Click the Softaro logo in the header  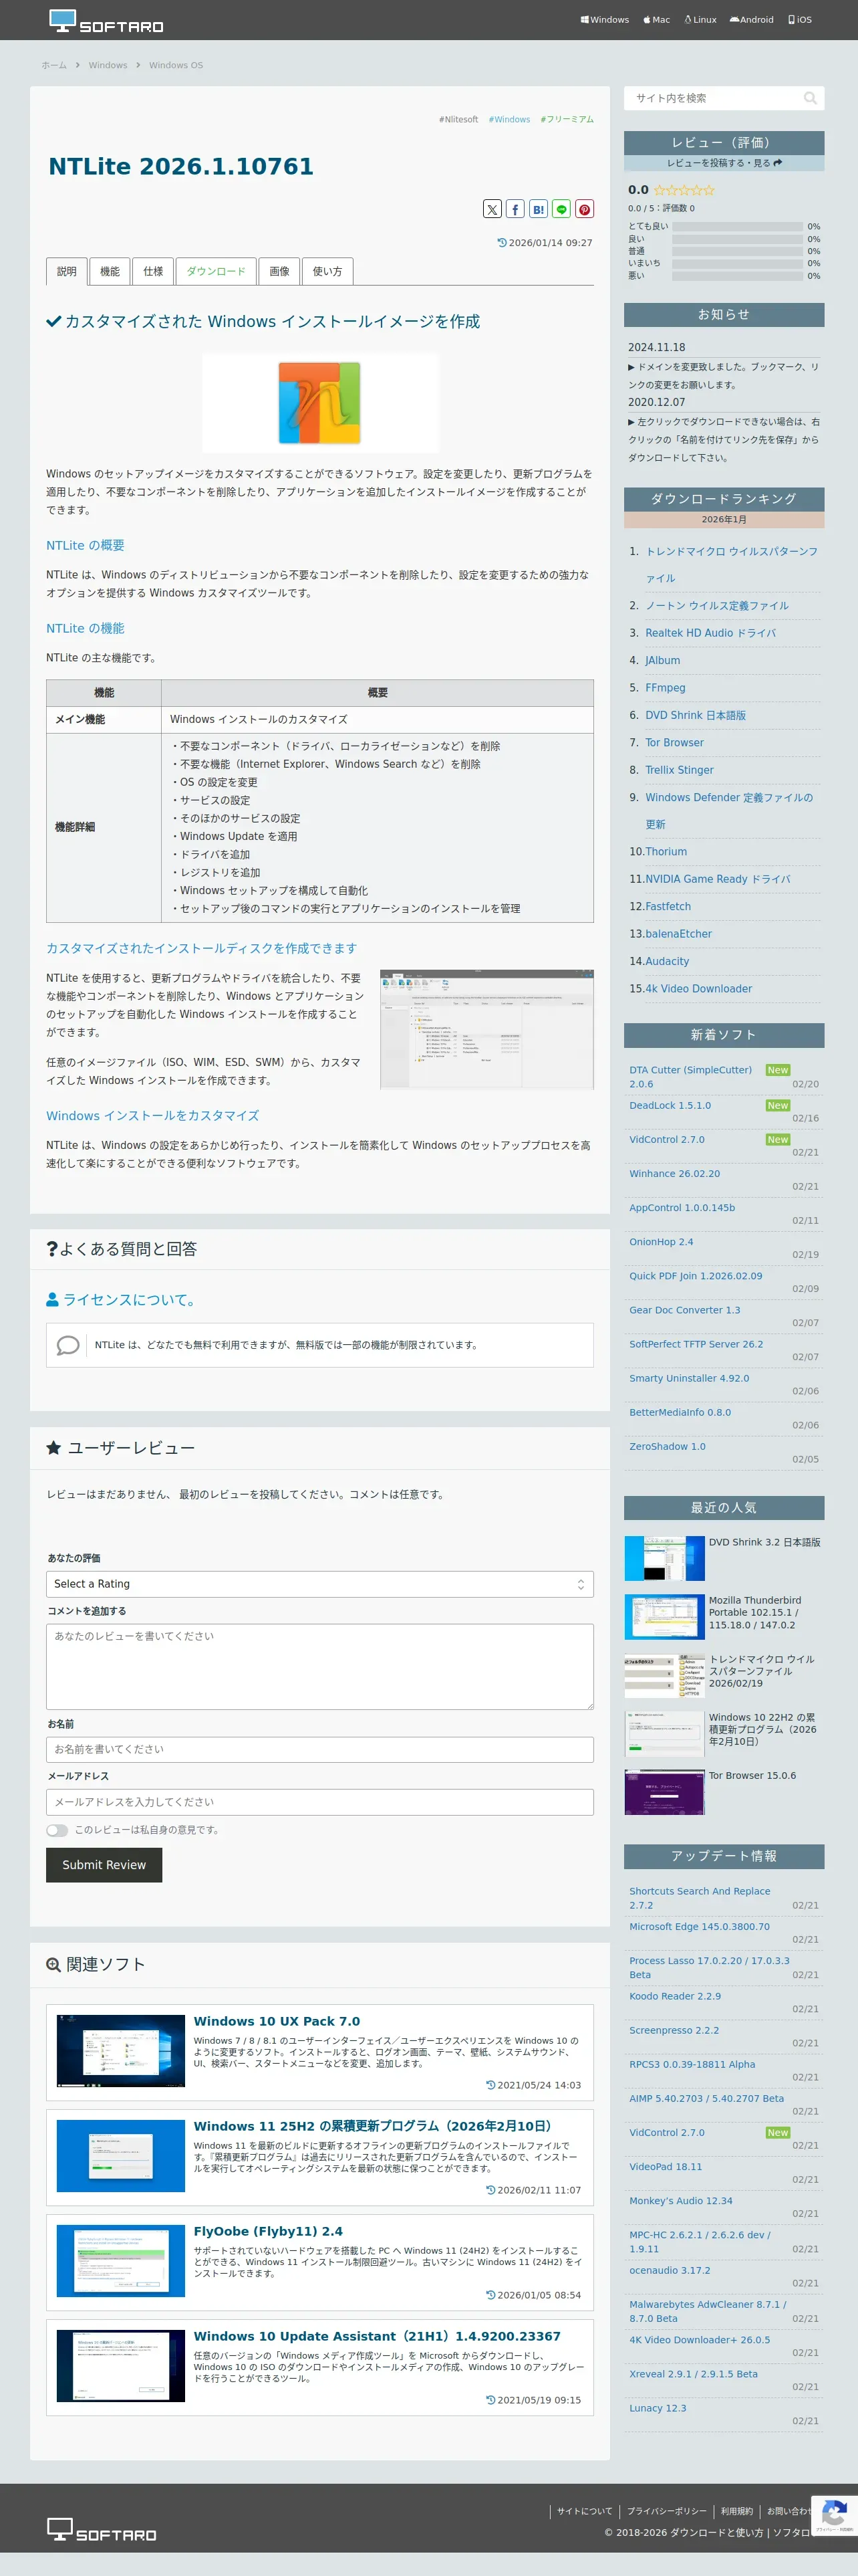[105, 21]
